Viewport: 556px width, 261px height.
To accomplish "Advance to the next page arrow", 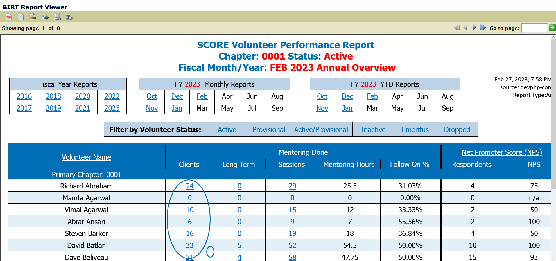I will tap(474, 28).
